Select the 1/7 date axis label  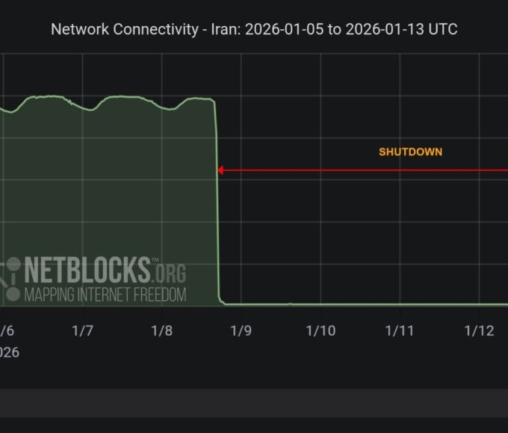(82, 331)
